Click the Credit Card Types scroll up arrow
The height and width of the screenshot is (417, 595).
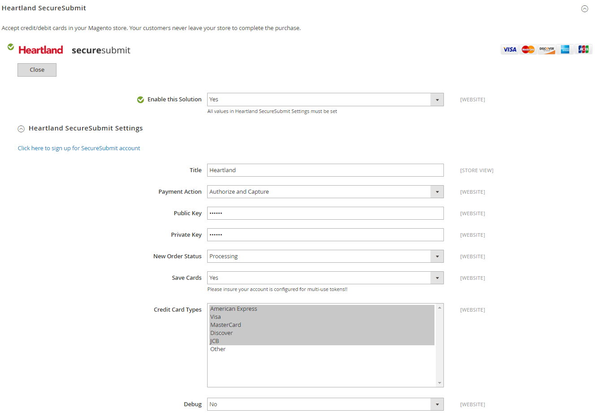pyautogui.click(x=439, y=308)
